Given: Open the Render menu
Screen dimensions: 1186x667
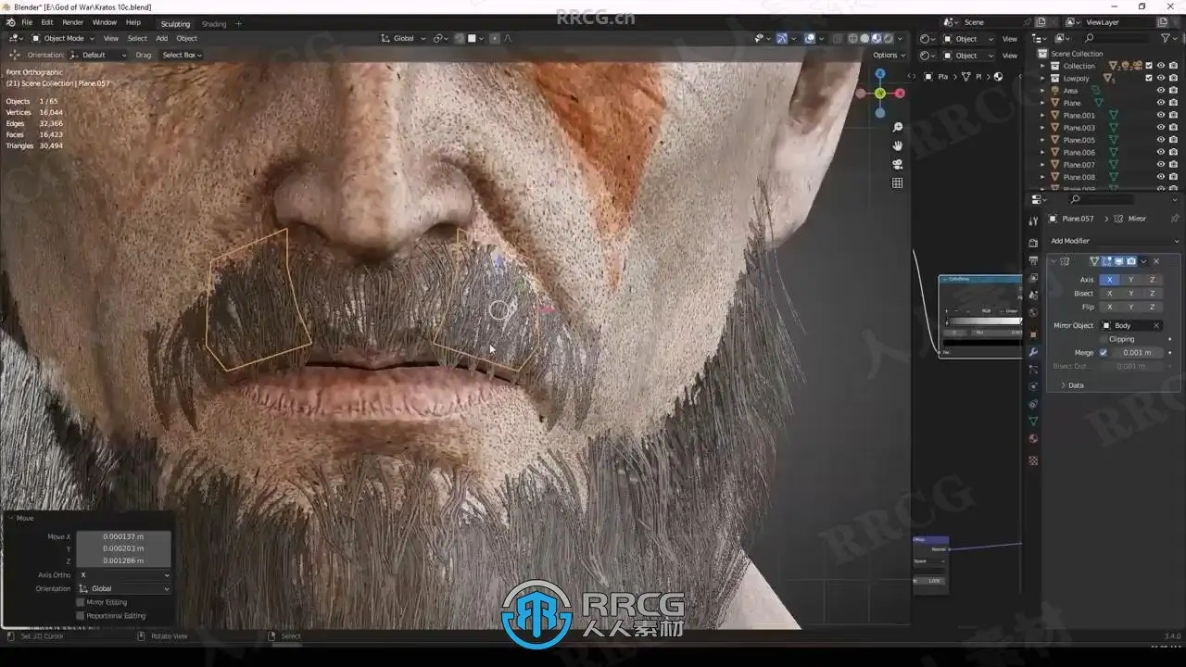Looking at the screenshot, I should pyautogui.click(x=73, y=22).
